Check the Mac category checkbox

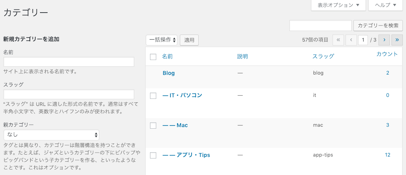153,126
